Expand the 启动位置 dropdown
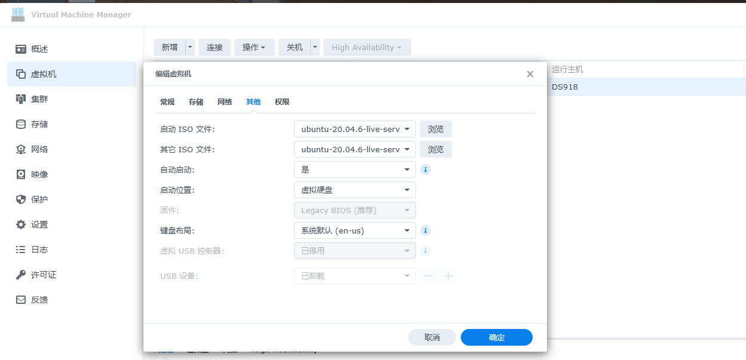 click(354, 190)
